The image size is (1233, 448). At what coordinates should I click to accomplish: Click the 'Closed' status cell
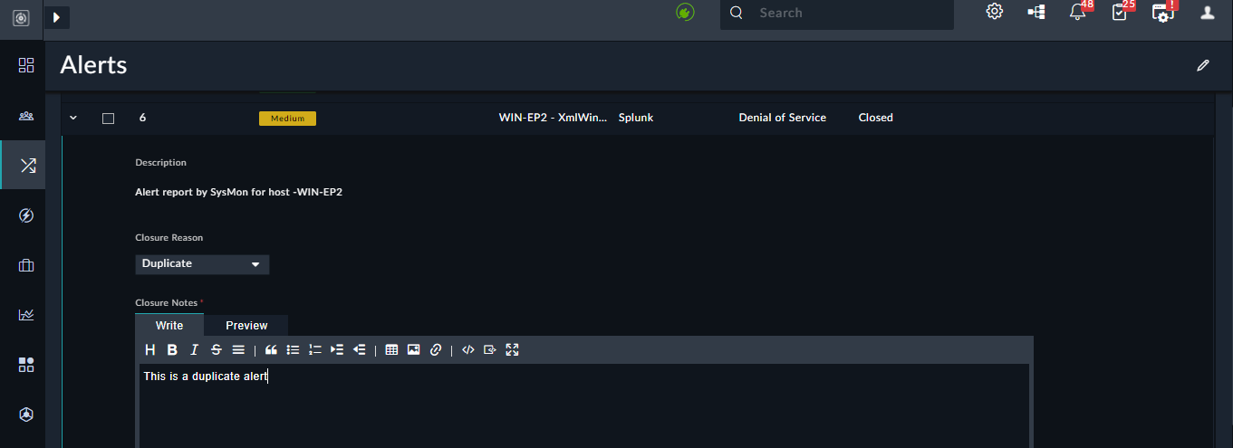point(876,118)
